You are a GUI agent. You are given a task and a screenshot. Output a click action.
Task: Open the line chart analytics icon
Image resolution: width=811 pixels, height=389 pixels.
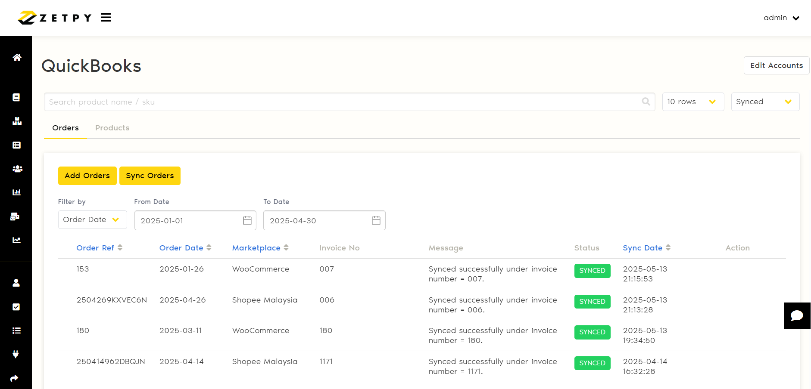[16, 240]
